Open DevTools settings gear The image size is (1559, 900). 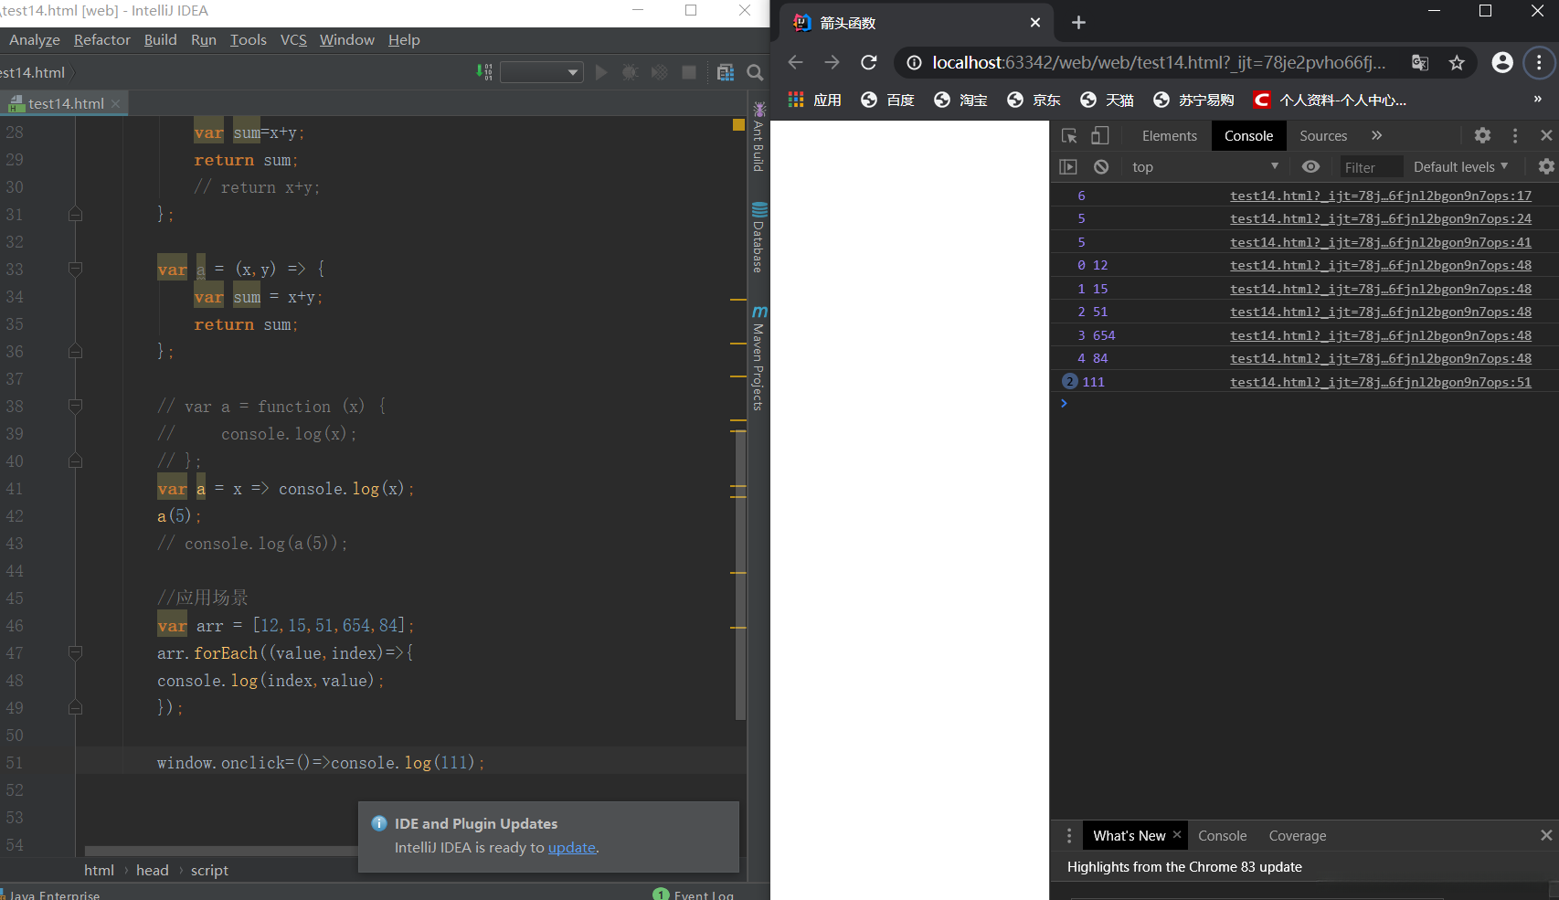point(1482,135)
